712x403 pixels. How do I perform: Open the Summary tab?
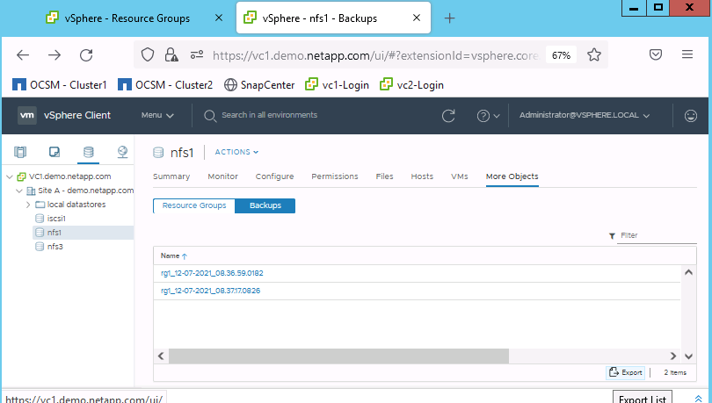(171, 176)
